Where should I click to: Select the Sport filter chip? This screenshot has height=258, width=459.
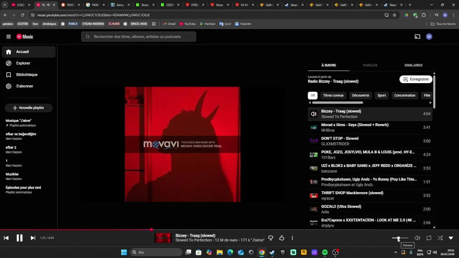pyautogui.click(x=382, y=95)
